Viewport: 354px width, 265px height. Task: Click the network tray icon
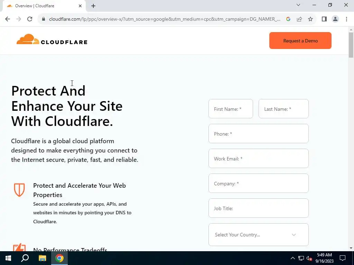click(301, 258)
